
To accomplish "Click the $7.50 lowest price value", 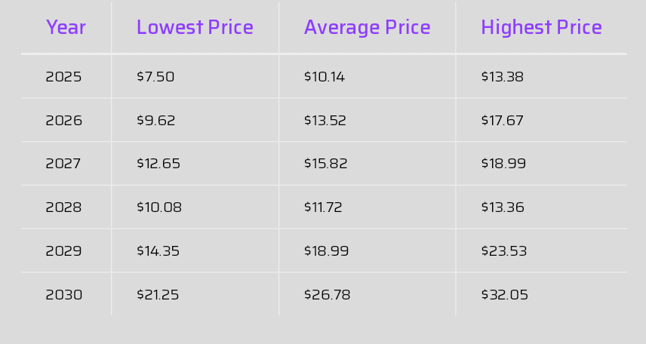I will pyautogui.click(x=155, y=77).
